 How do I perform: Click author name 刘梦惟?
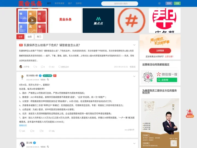coord(26,67)
